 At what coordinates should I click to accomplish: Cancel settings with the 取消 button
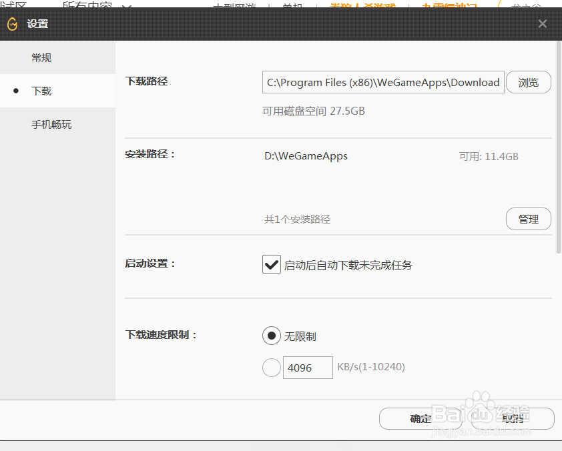[x=513, y=418]
